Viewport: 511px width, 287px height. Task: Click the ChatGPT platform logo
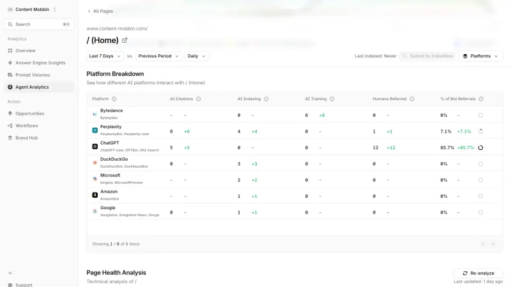95,147
